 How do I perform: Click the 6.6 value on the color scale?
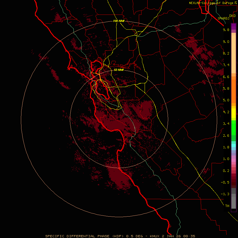tap(226, 77)
